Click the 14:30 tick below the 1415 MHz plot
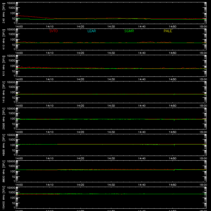 [x=111, y=106]
